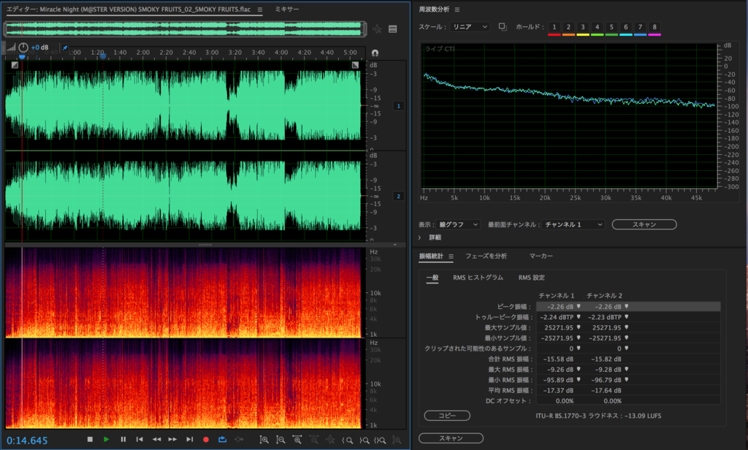Toggle hold button 3 with yellow bar

582,28
